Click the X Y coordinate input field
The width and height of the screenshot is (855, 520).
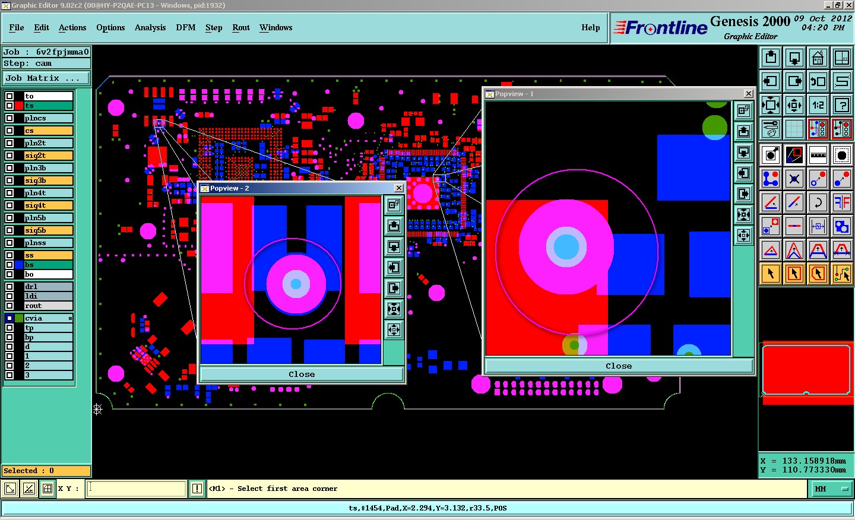(x=137, y=489)
